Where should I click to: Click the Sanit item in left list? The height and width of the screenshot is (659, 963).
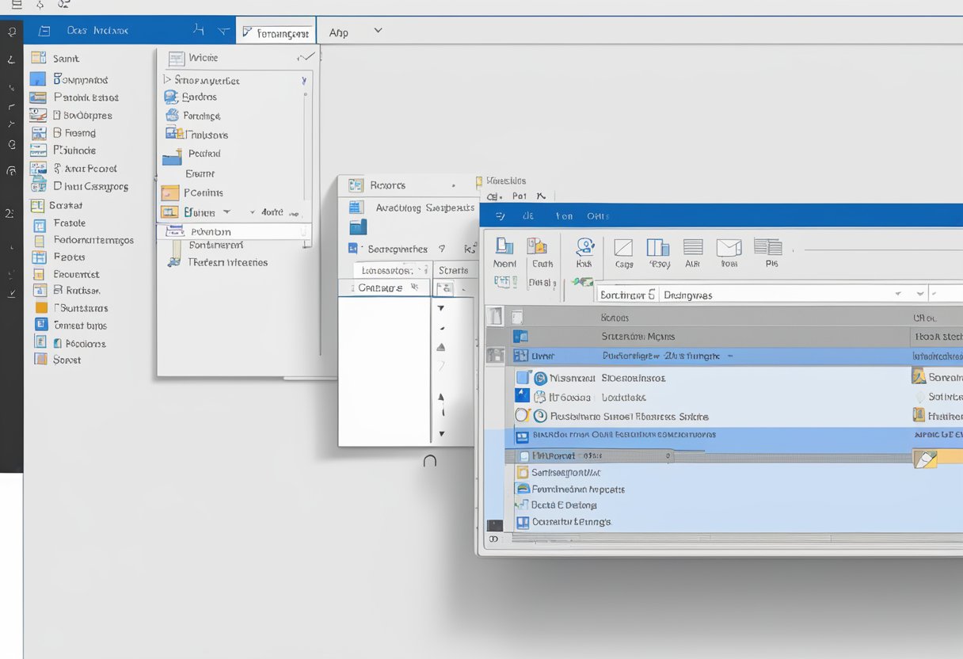pyautogui.click(x=66, y=59)
